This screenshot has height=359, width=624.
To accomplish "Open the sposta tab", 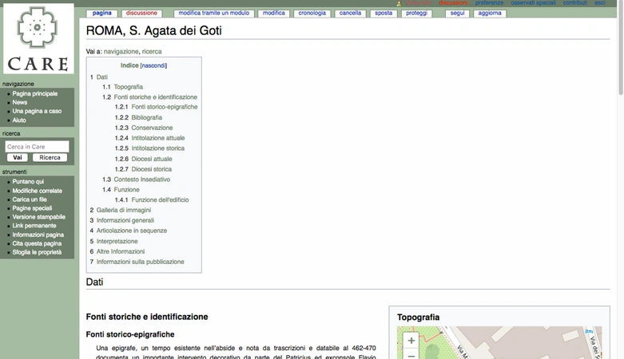I will coord(384,13).
